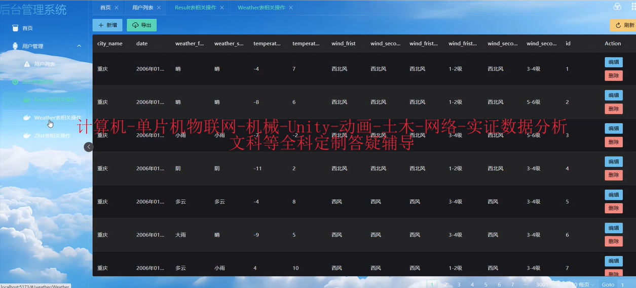Click the 后台管理系统 title
Screen dimensions: 636x288
click(33, 9)
